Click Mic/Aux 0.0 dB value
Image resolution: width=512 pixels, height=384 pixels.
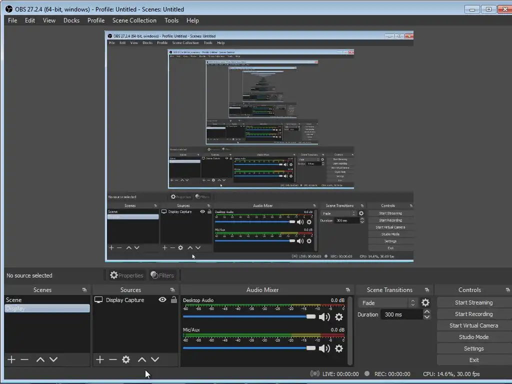[337, 330]
